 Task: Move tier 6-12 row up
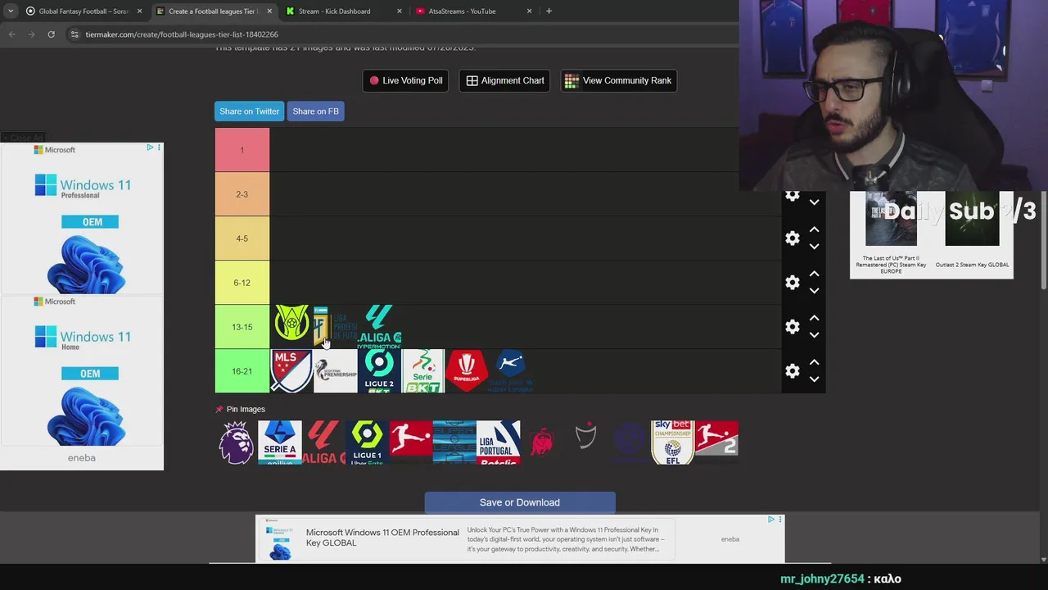[x=814, y=274]
